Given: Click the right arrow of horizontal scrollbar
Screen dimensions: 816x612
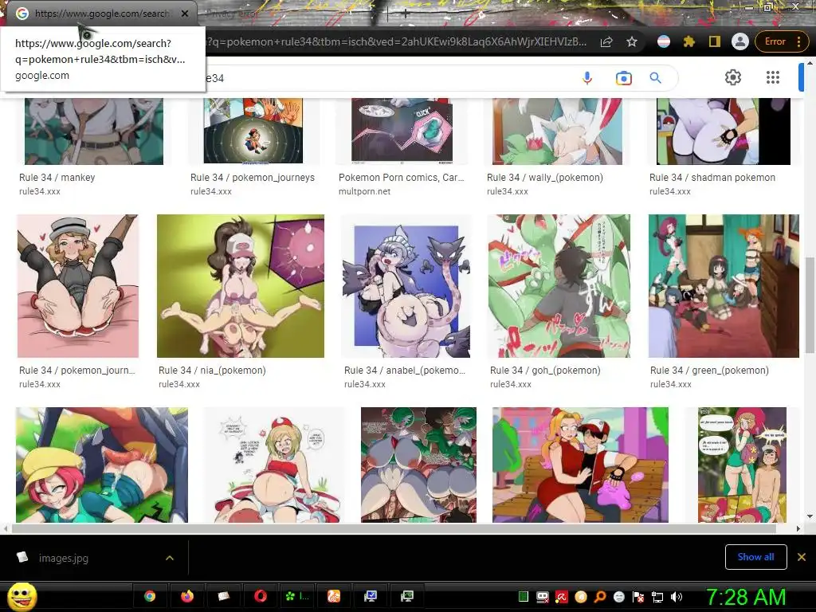Looking at the screenshot, I should [798, 529].
